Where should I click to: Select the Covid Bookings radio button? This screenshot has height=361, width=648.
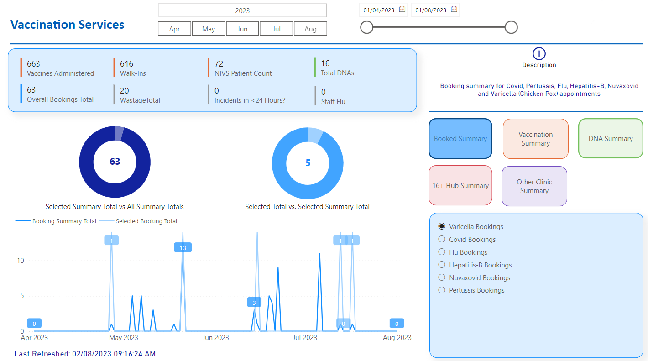pyautogui.click(x=441, y=239)
